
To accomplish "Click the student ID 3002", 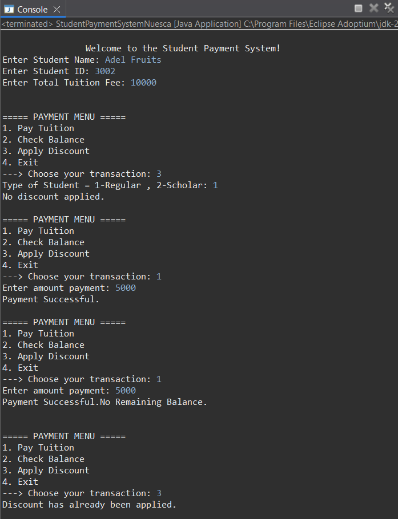I will pos(105,71).
